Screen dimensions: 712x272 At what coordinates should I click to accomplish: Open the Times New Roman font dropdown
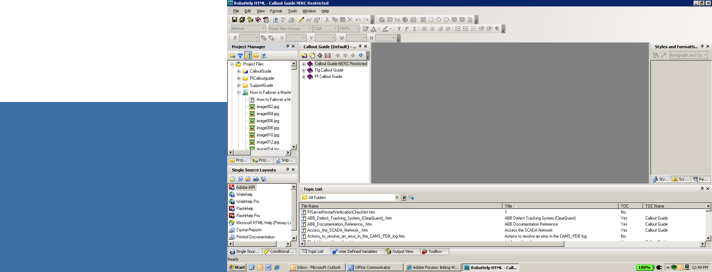tap(310, 29)
